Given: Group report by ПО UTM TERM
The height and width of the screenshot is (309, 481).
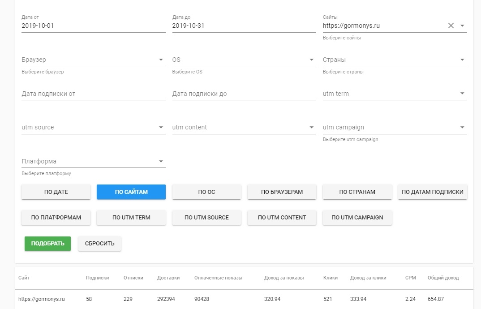Looking at the screenshot, I should pos(131,218).
